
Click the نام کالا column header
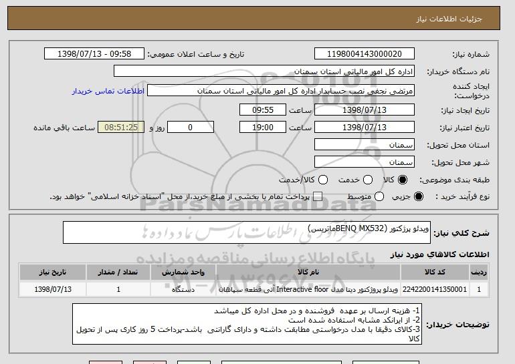(308, 272)
